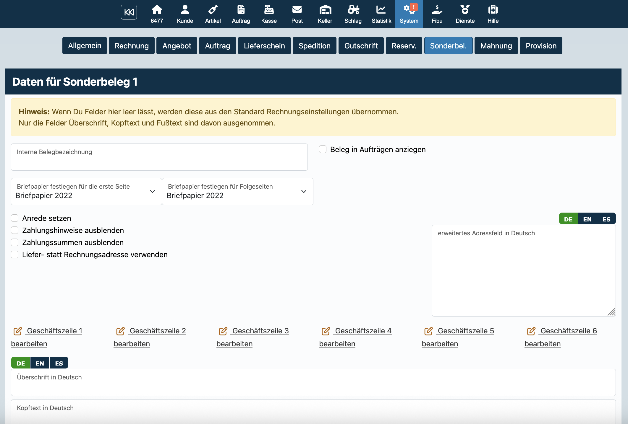Image resolution: width=628 pixels, height=424 pixels.
Task: Open the Artikel bottle icon
Action: pyautogui.click(x=213, y=14)
